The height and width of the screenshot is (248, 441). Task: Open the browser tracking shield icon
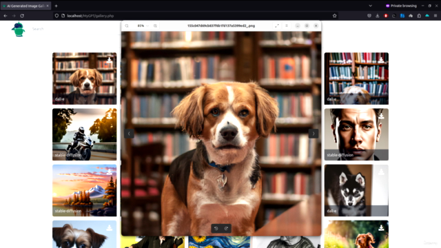(x=57, y=16)
